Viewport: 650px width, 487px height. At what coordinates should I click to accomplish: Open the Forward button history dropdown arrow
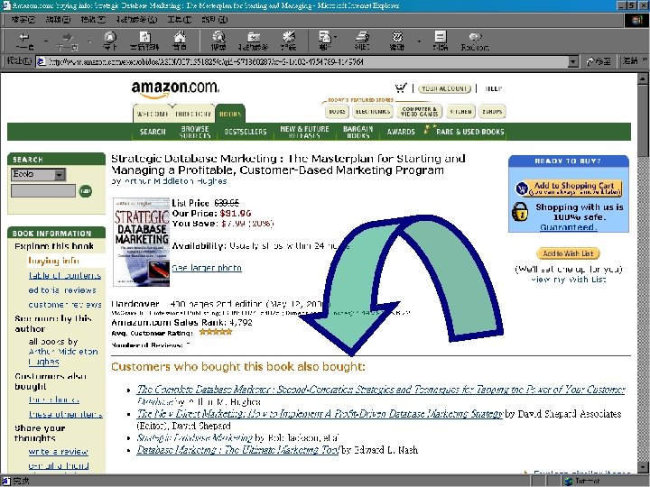click(x=89, y=41)
